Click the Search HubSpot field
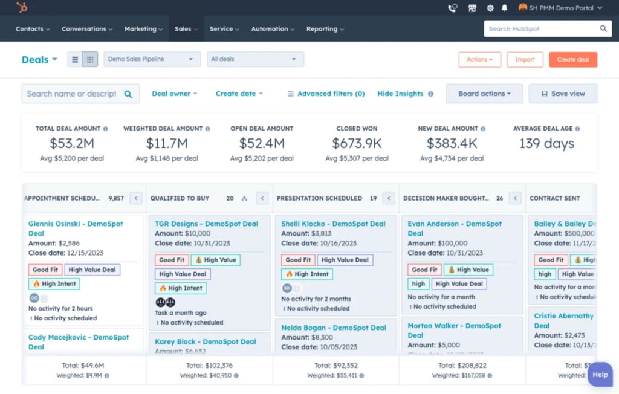Screen dimensions: 619x394 coord(548,29)
